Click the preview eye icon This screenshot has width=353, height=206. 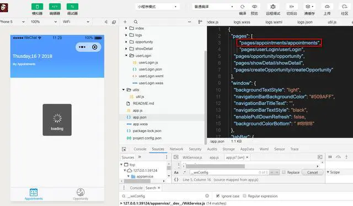254,7
